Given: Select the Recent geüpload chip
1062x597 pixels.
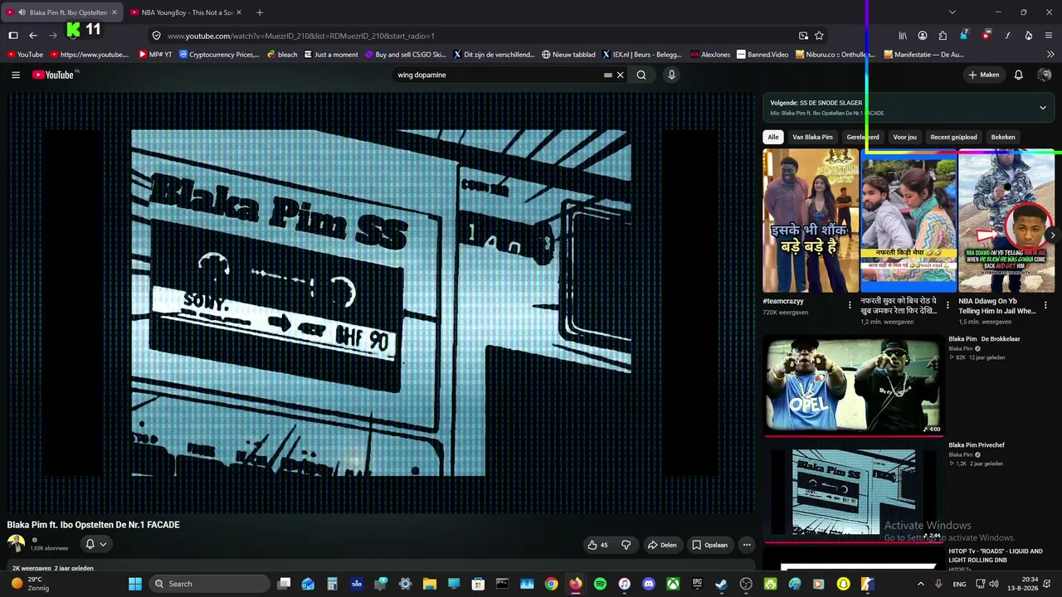Looking at the screenshot, I should pyautogui.click(x=954, y=137).
